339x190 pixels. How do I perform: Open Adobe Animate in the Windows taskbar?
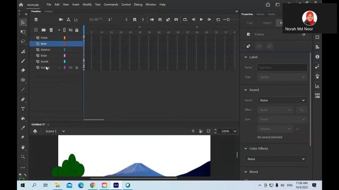click(x=116, y=185)
